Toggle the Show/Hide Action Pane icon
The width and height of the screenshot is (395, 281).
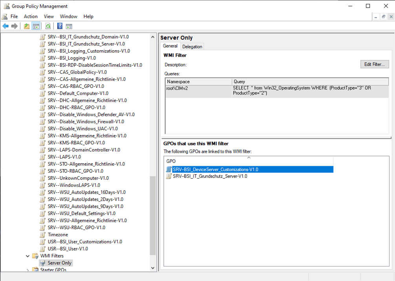point(69,26)
